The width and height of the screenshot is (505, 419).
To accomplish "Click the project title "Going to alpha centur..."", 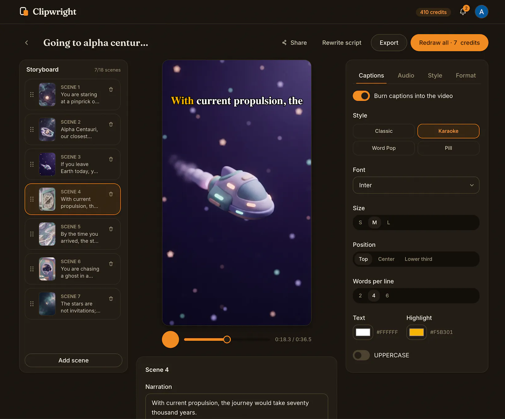I will 96,43.
